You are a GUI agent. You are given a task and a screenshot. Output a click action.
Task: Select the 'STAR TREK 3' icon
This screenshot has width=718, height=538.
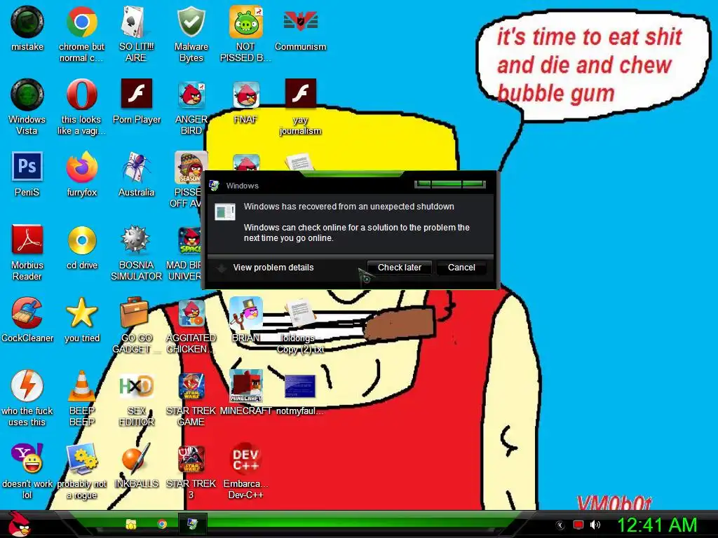[191, 471]
